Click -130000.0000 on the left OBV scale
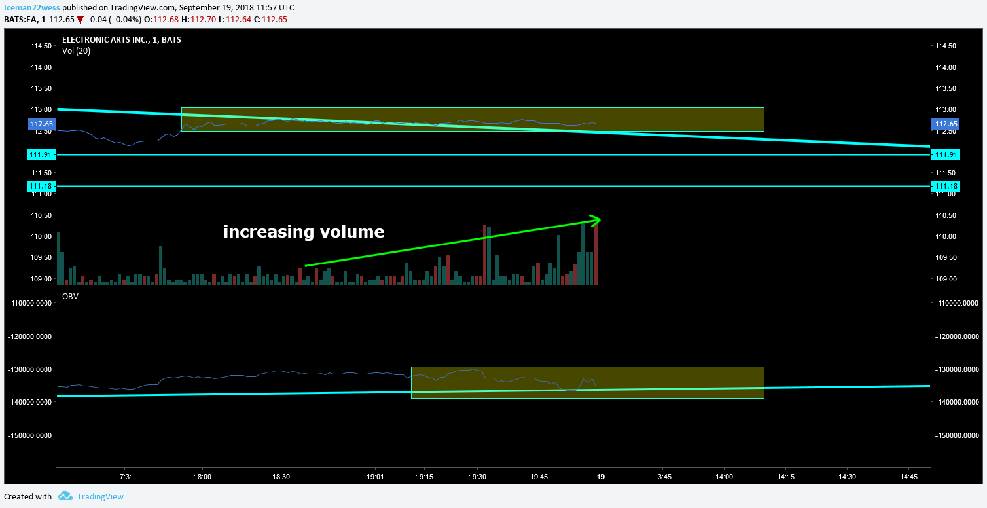 click(29, 369)
